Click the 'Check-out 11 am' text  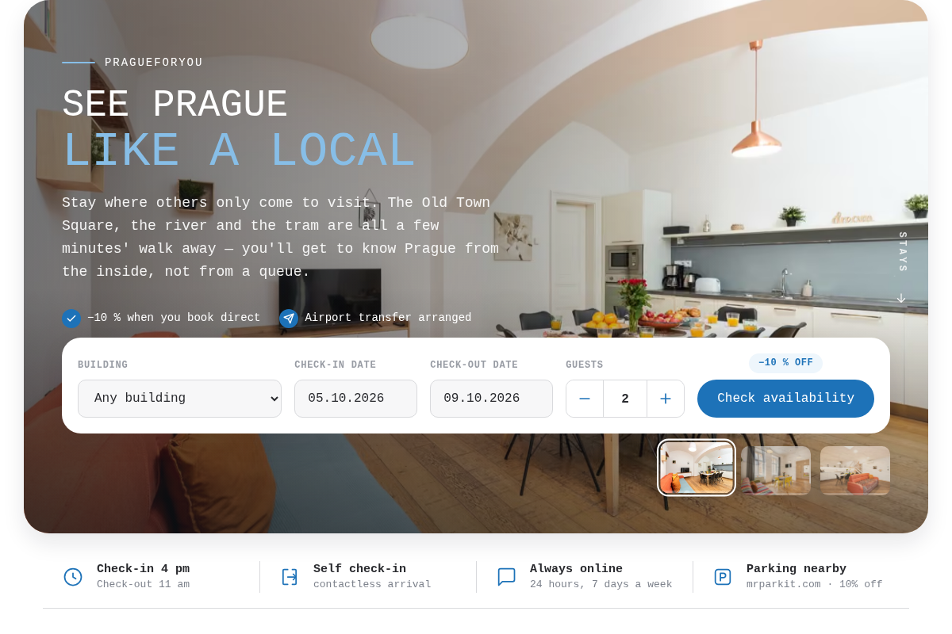tap(143, 585)
